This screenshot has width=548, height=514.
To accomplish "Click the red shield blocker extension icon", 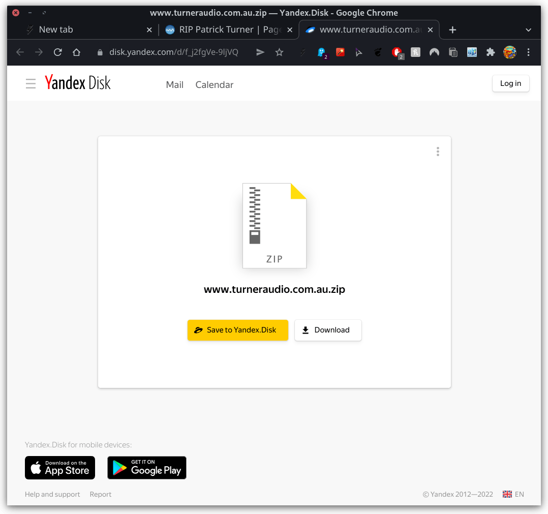I will (x=397, y=53).
